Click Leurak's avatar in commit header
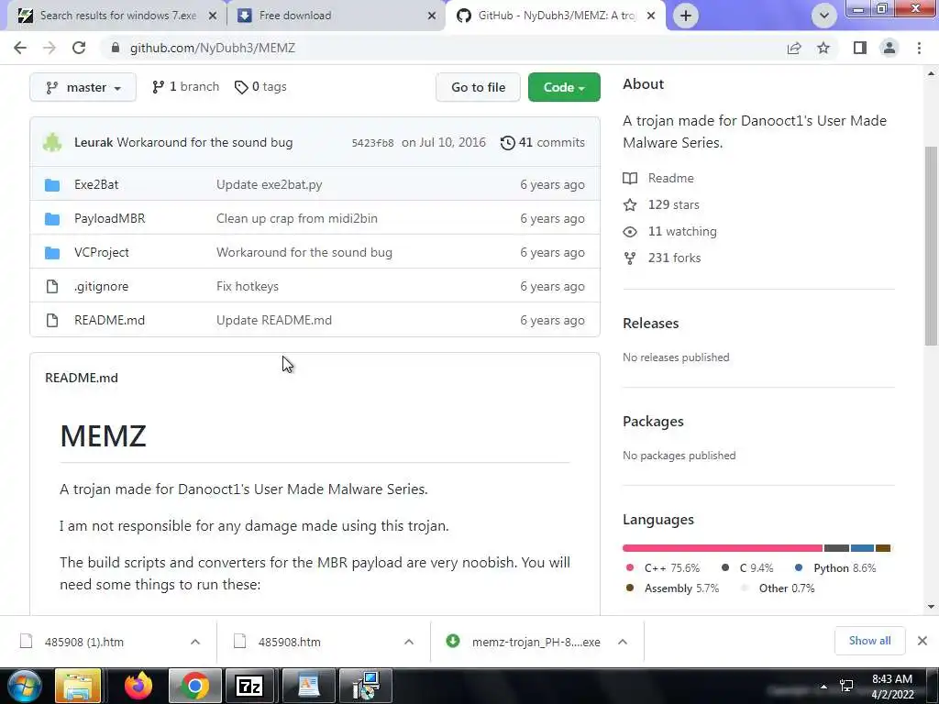Screen dimensions: 939x704 click(52, 142)
